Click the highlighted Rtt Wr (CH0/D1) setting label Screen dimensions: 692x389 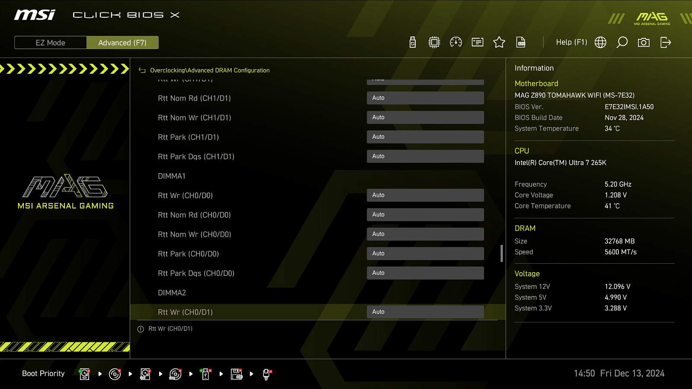pos(185,312)
